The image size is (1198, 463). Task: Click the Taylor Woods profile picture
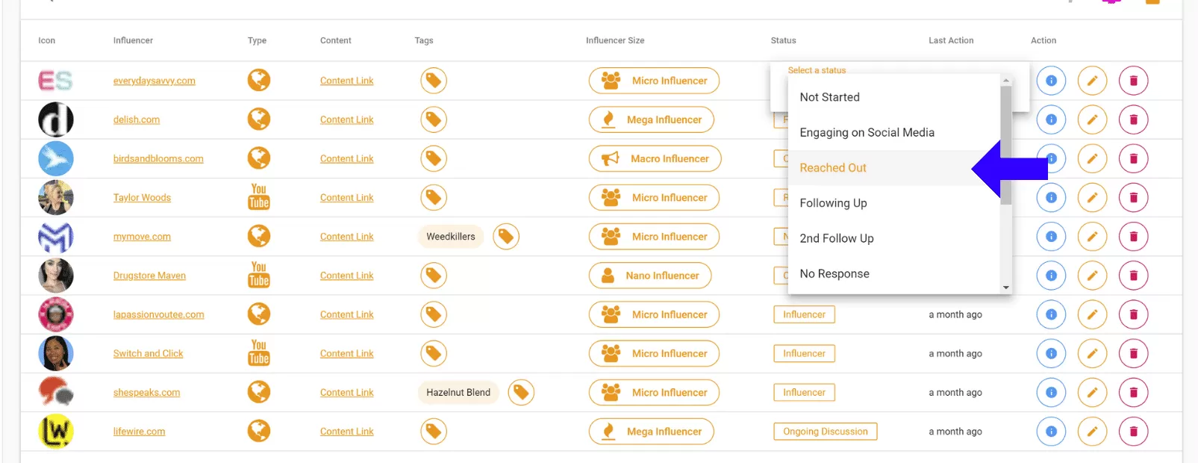[56, 198]
